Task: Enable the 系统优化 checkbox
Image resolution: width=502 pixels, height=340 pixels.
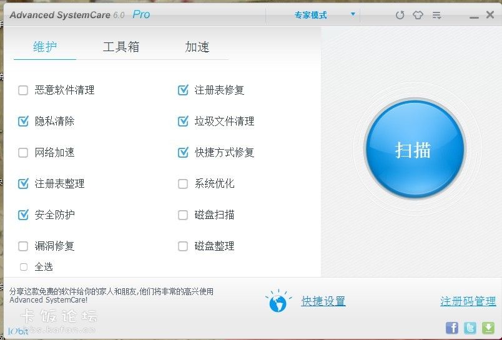Action: pos(183,183)
